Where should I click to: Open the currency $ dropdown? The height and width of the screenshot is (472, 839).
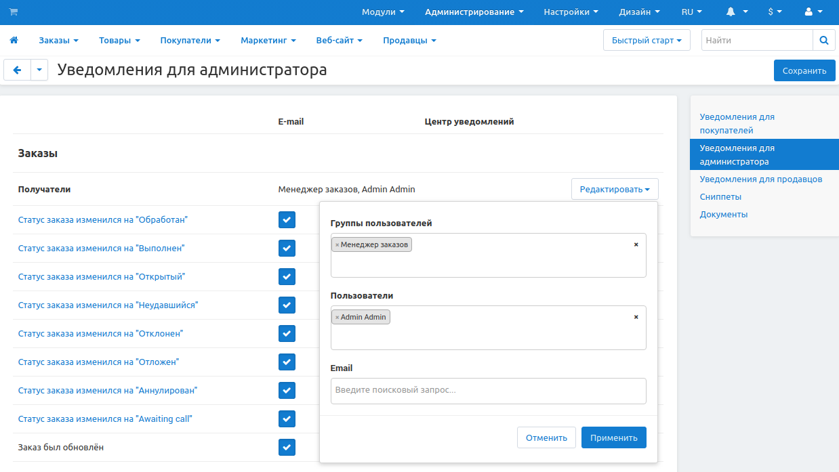(x=775, y=12)
